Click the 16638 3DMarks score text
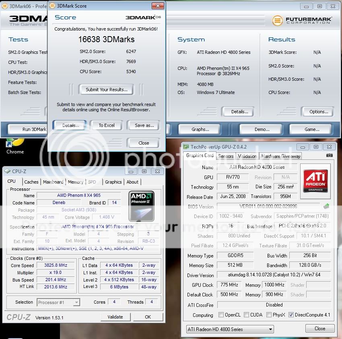The width and height of the screenshot is (342, 339). (107, 39)
